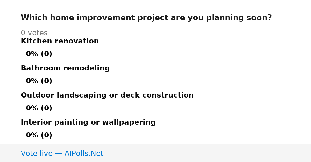Choose Interior painting or wallpapering option
311x162 pixels.
(x=88, y=122)
